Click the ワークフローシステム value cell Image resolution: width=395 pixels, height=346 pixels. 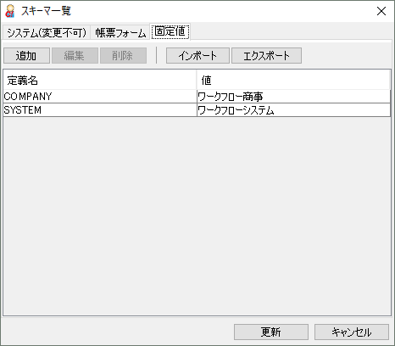click(x=293, y=110)
